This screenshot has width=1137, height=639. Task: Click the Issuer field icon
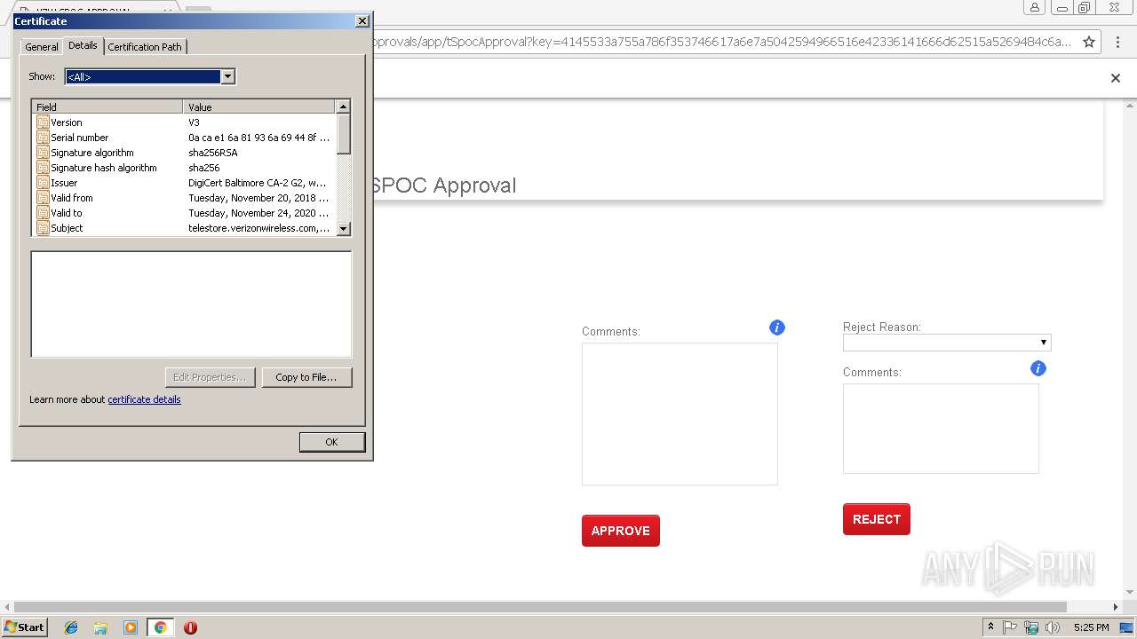tap(43, 183)
